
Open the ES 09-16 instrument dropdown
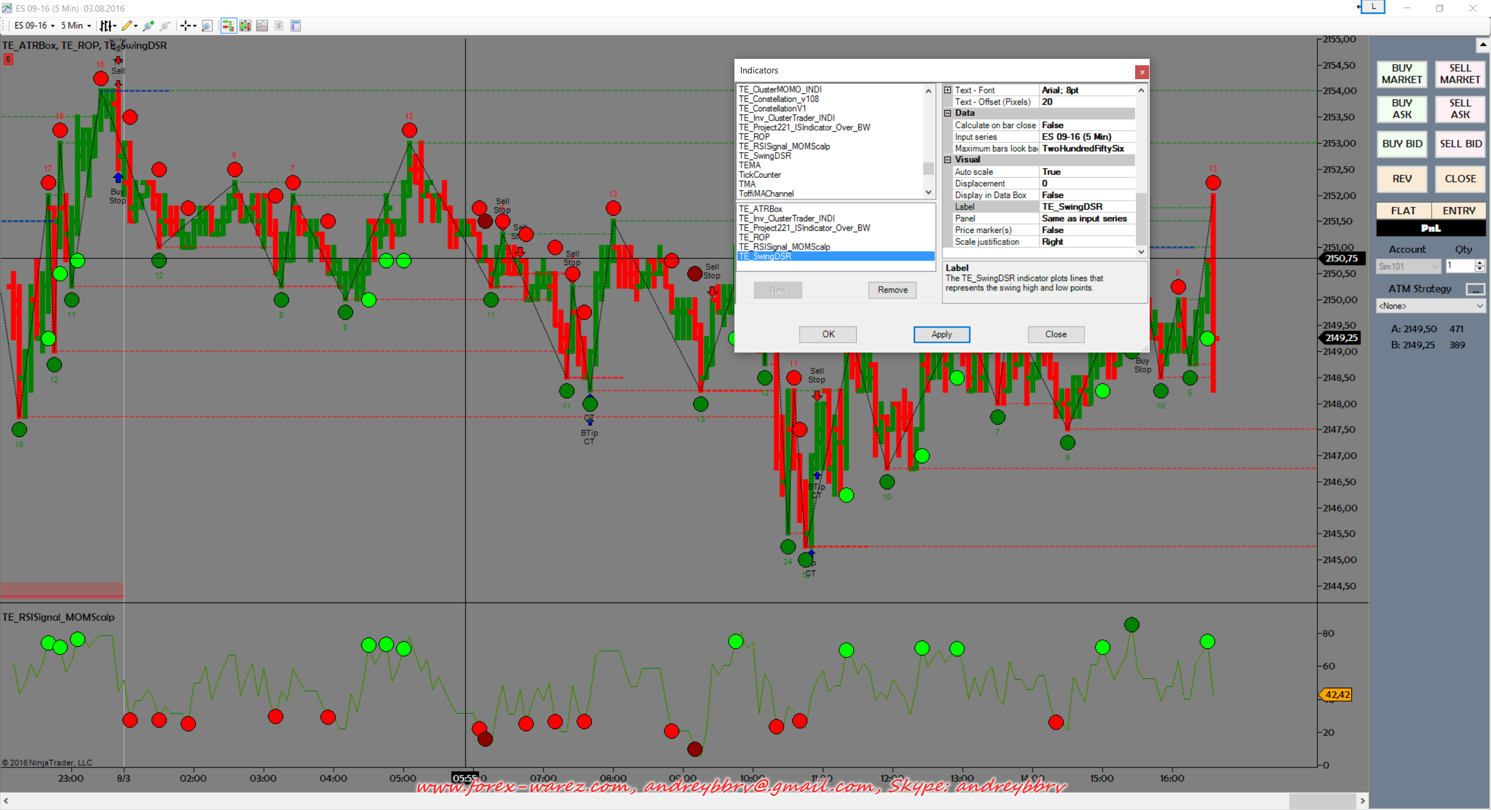click(34, 26)
